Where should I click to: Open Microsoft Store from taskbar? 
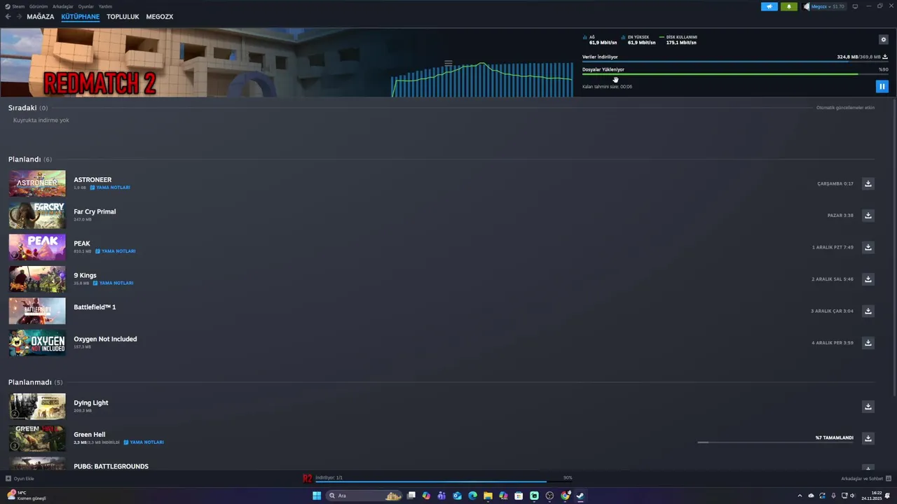click(x=519, y=496)
